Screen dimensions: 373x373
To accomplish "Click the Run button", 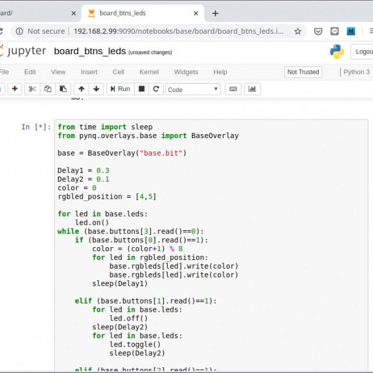I will point(119,89).
